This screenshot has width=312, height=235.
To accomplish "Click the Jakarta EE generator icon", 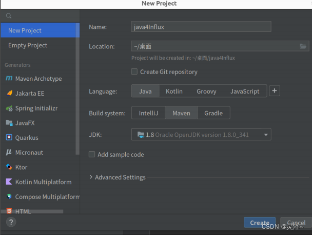I will [9, 93].
